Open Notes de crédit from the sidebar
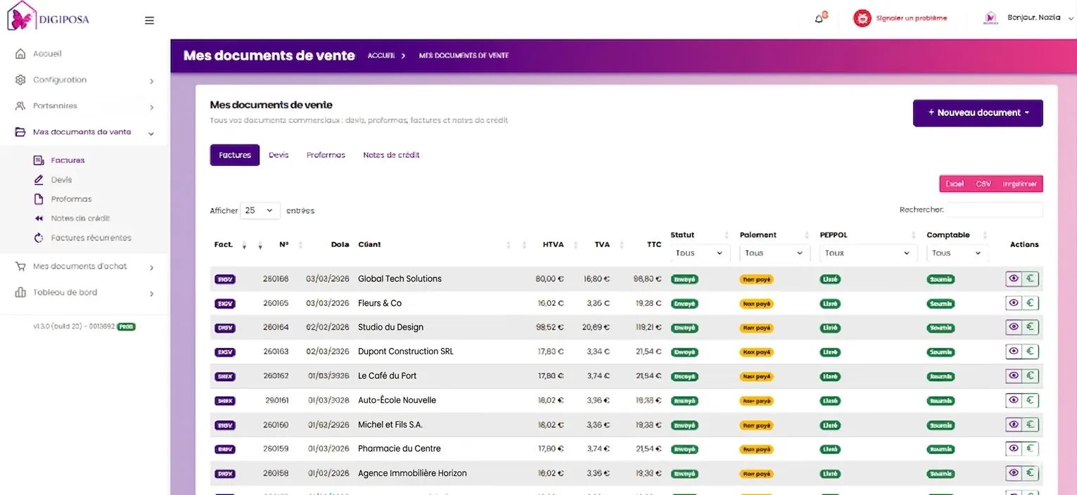 pos(40,218)
